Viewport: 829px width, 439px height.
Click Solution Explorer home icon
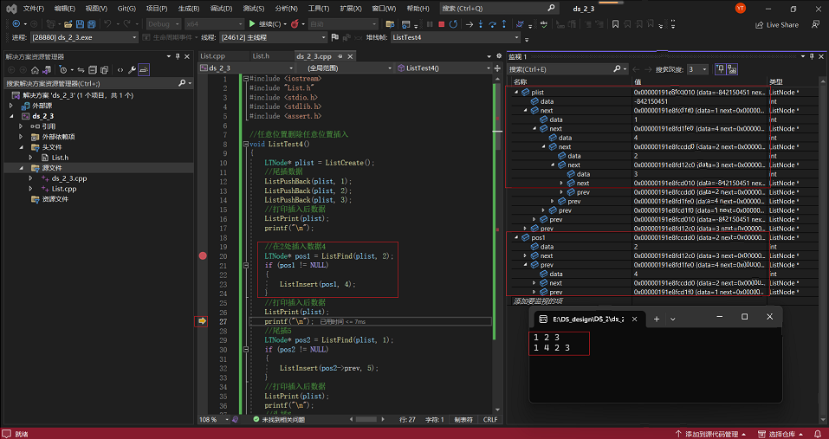36,69
